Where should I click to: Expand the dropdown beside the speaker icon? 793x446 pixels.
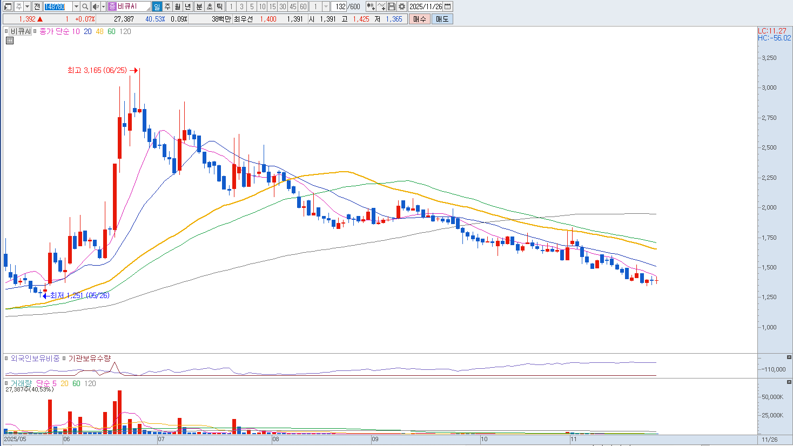coord(103,6)
